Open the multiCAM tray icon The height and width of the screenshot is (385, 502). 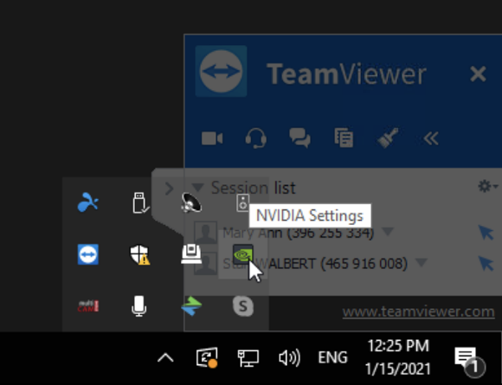click(x=88, y=306)
